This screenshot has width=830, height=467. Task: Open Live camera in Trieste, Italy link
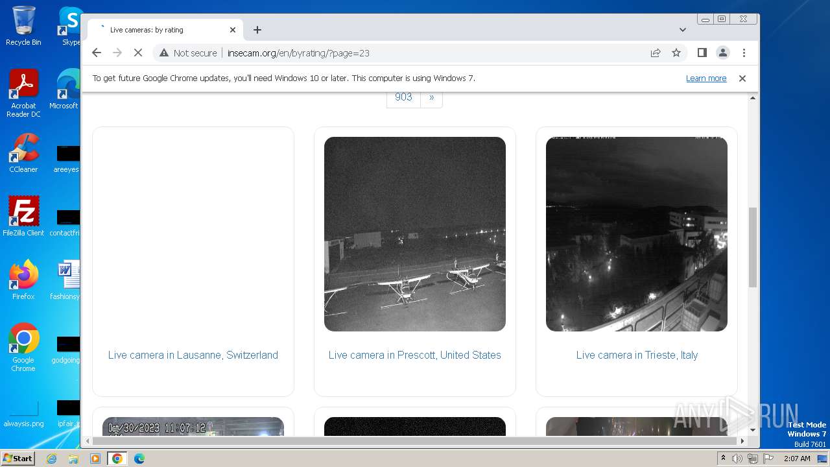pos(637,355)
